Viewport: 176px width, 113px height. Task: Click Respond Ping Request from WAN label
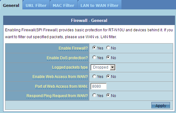[x=57, y=96]
